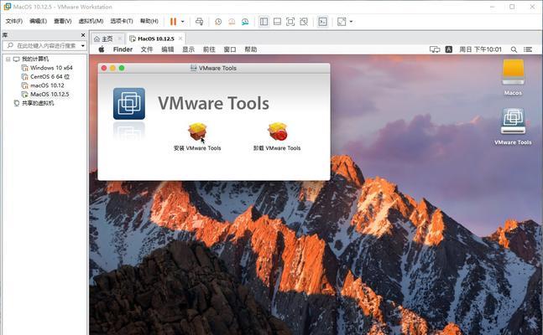Image resolution: width=543 pixels, height=335 pixels.
Task: Open Spotlight search magnifier icon
Action: 514,49
